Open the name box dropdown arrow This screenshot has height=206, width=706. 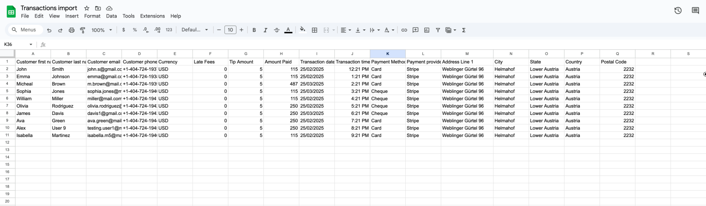click(31, 44)
